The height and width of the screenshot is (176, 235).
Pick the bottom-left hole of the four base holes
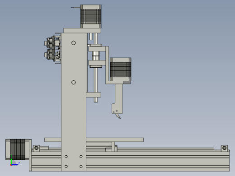click(x=66, y=167)
